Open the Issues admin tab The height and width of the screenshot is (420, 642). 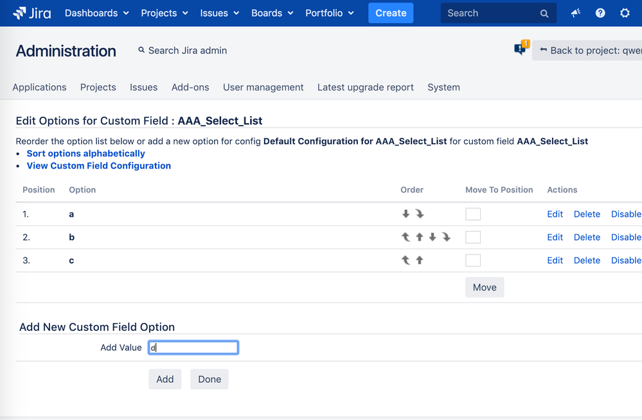pos(144,87)
